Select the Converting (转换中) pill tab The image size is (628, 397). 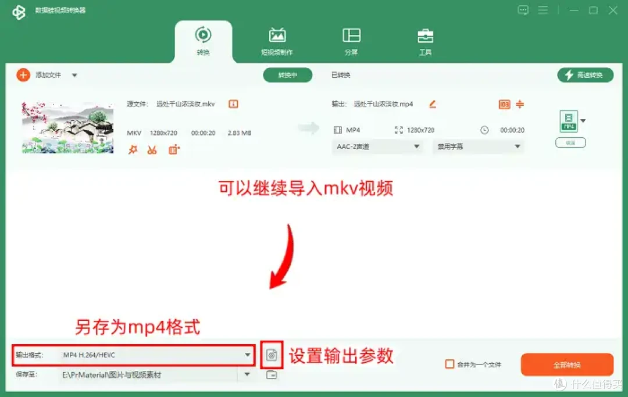(x=288, y=75)
